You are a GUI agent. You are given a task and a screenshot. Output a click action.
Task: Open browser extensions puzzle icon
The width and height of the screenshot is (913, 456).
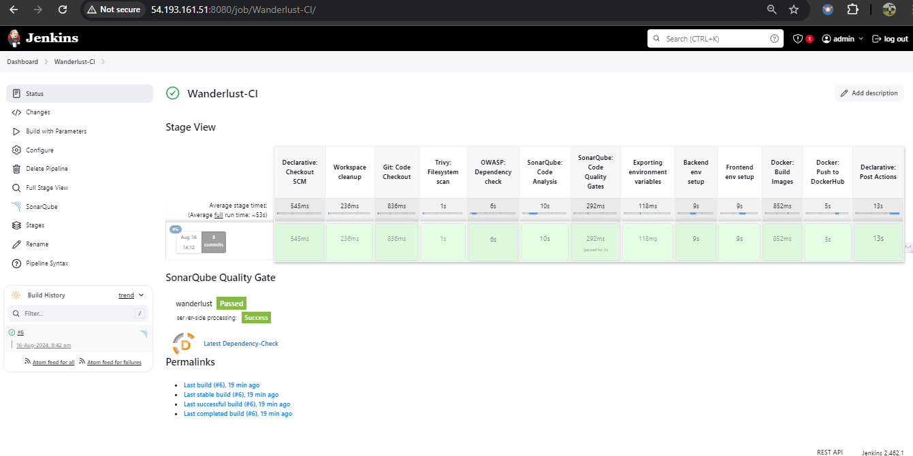point(852,10)
